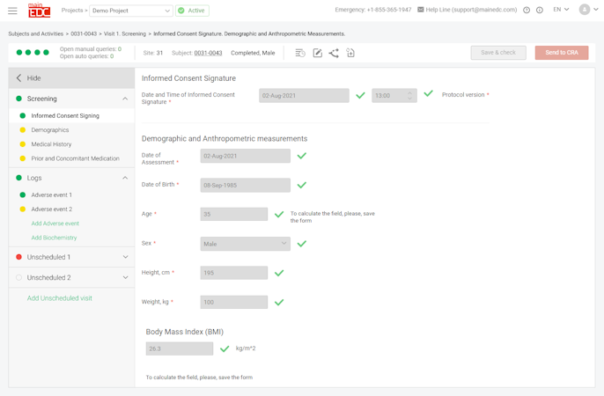The height and width of the screenshot is (396, 604).
Task: Click the Height, cm input field
Action: 233,273
